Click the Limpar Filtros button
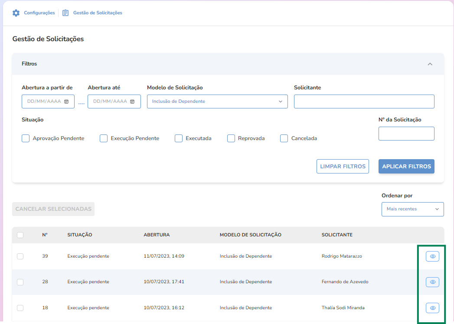Screen dimensions: 454x324 [343, 167]
